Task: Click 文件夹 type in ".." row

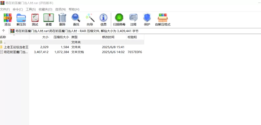Action: pyautogui.click(x=76, y=42)
